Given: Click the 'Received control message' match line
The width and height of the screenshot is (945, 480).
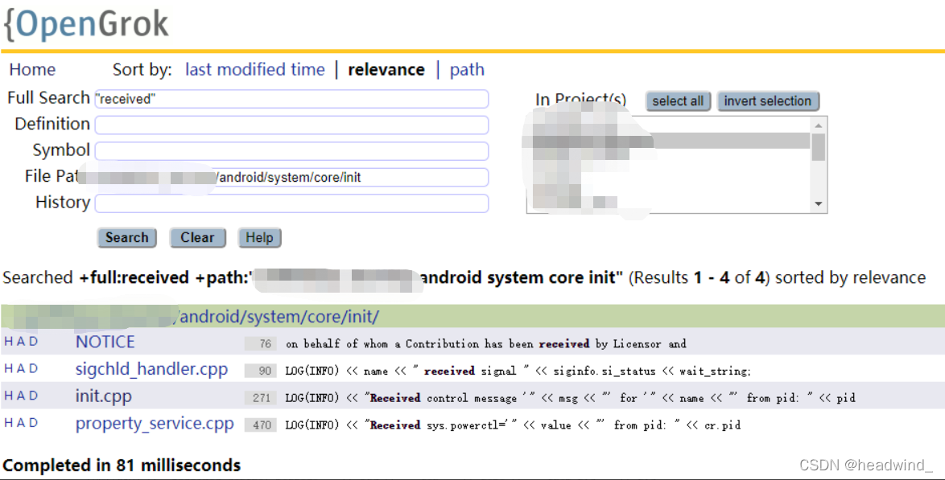Looking at the screenshot, I should pos(570,398).
